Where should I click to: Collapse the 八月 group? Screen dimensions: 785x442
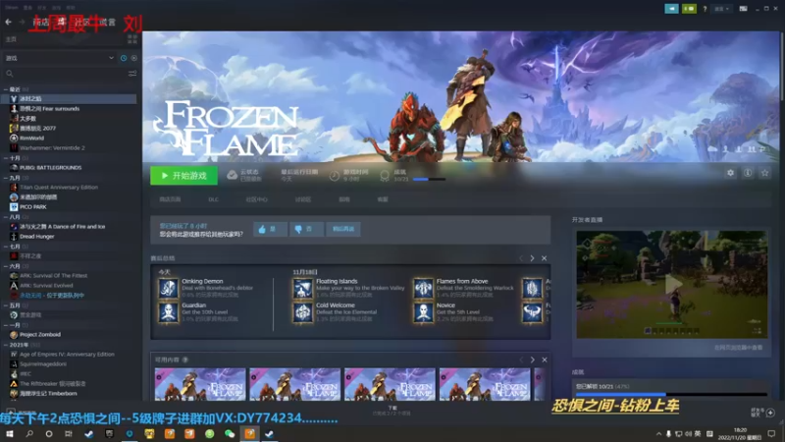pos(6,217)
